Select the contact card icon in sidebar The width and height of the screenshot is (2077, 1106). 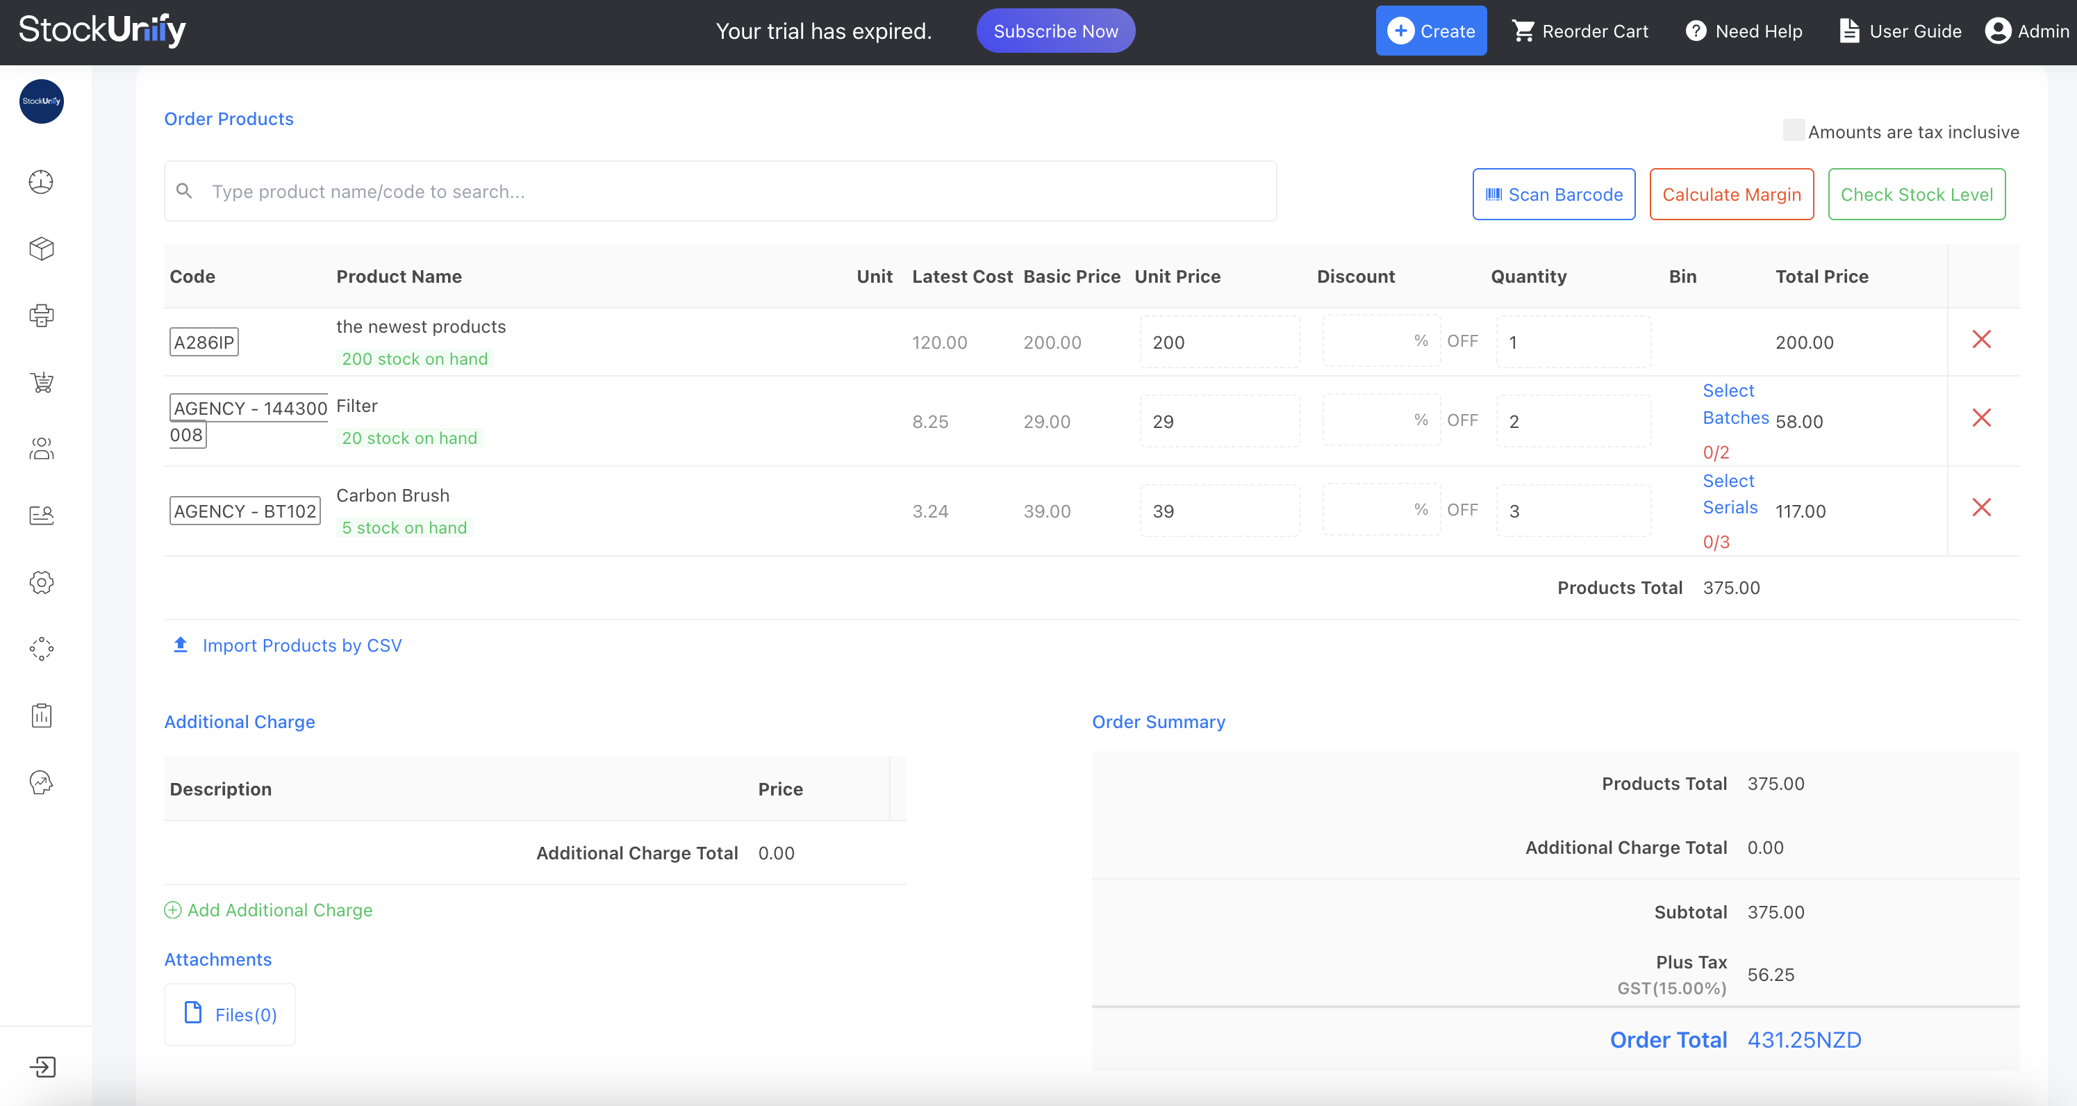click(x=40, y=515)
